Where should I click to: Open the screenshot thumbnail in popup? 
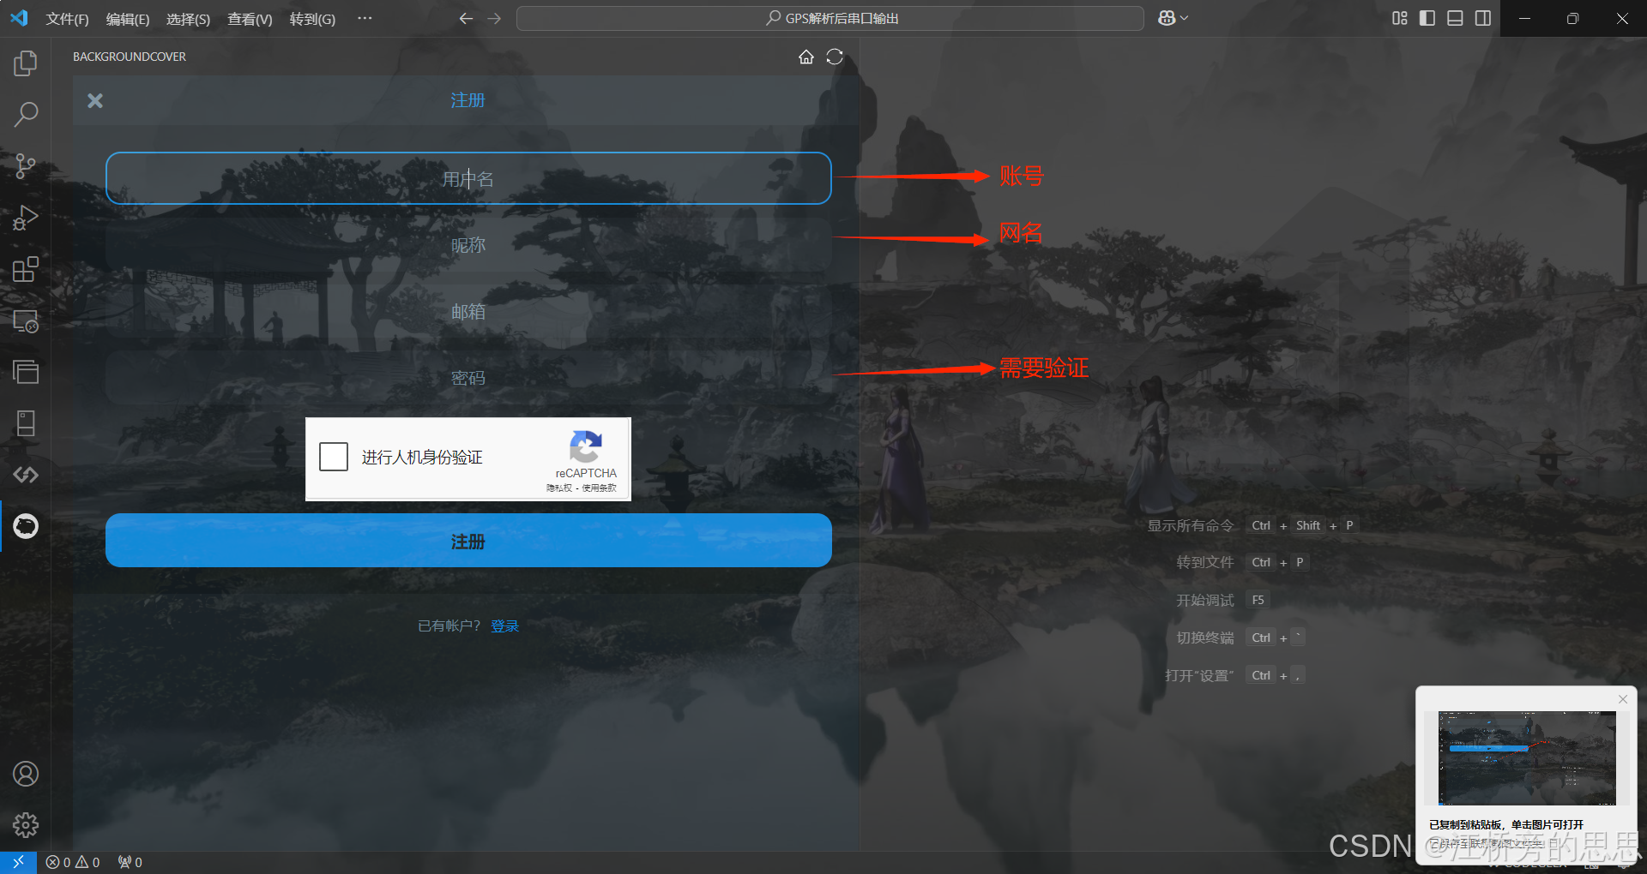click(x=1527, y=757)
